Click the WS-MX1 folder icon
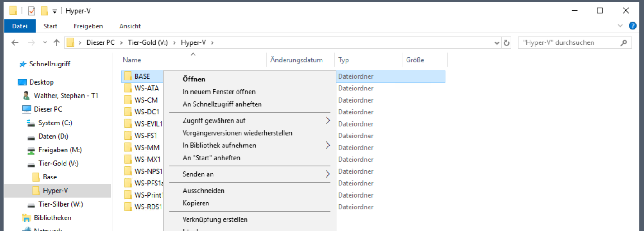 click(x=128, y=159)
